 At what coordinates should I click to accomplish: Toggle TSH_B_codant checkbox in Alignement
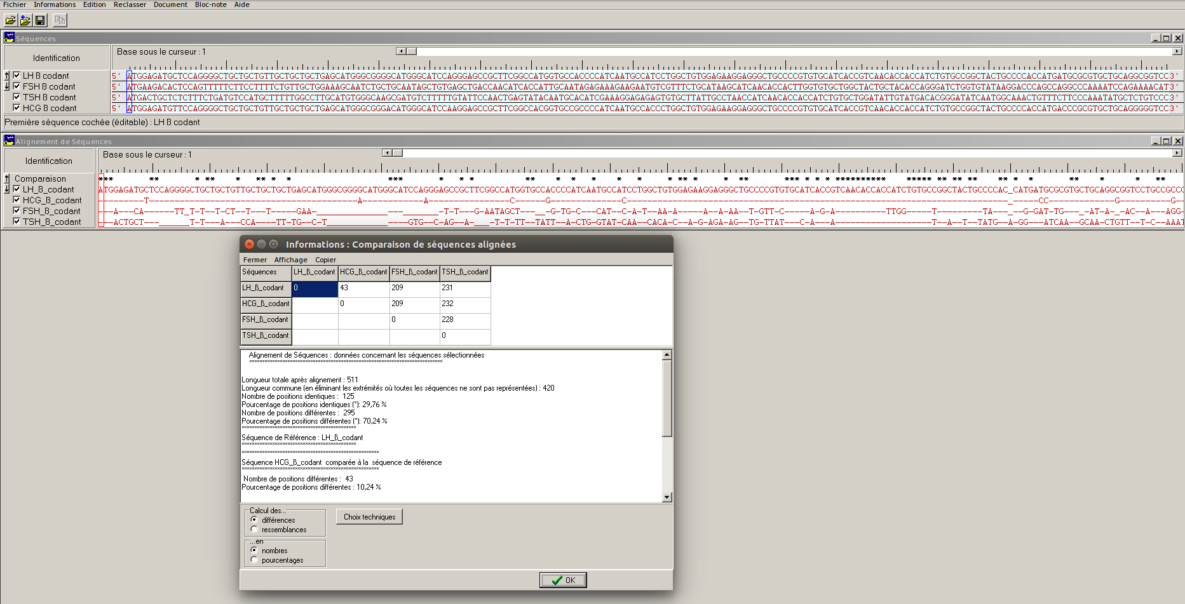click(x=17, y=222)
